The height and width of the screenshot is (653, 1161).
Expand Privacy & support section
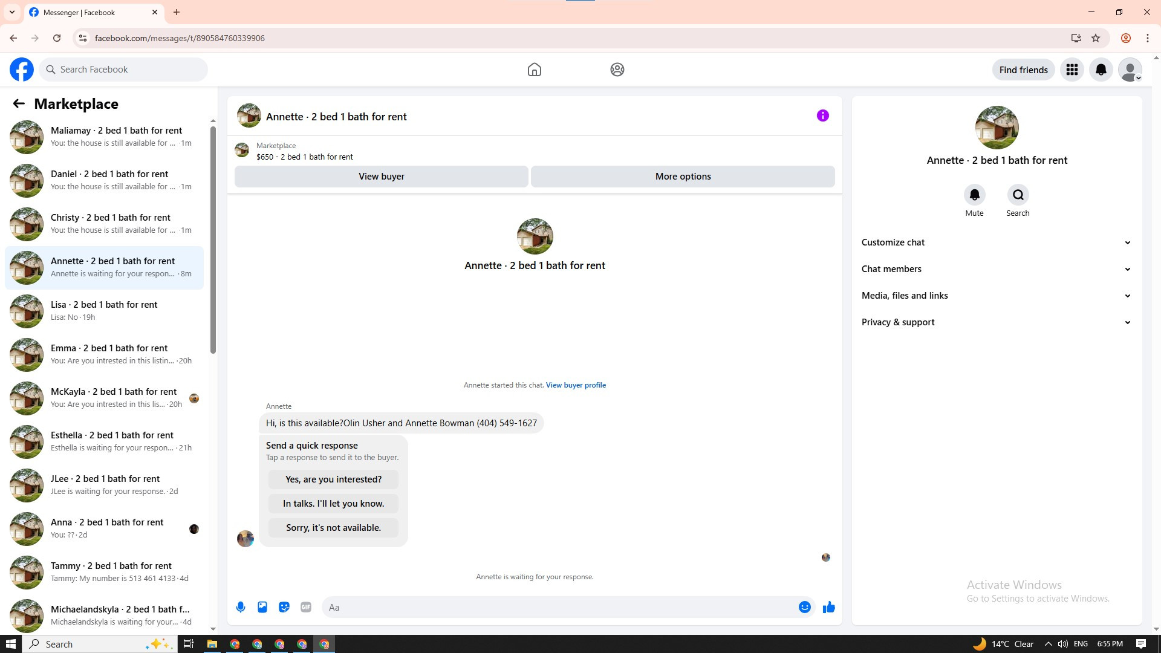click(996, 322)
